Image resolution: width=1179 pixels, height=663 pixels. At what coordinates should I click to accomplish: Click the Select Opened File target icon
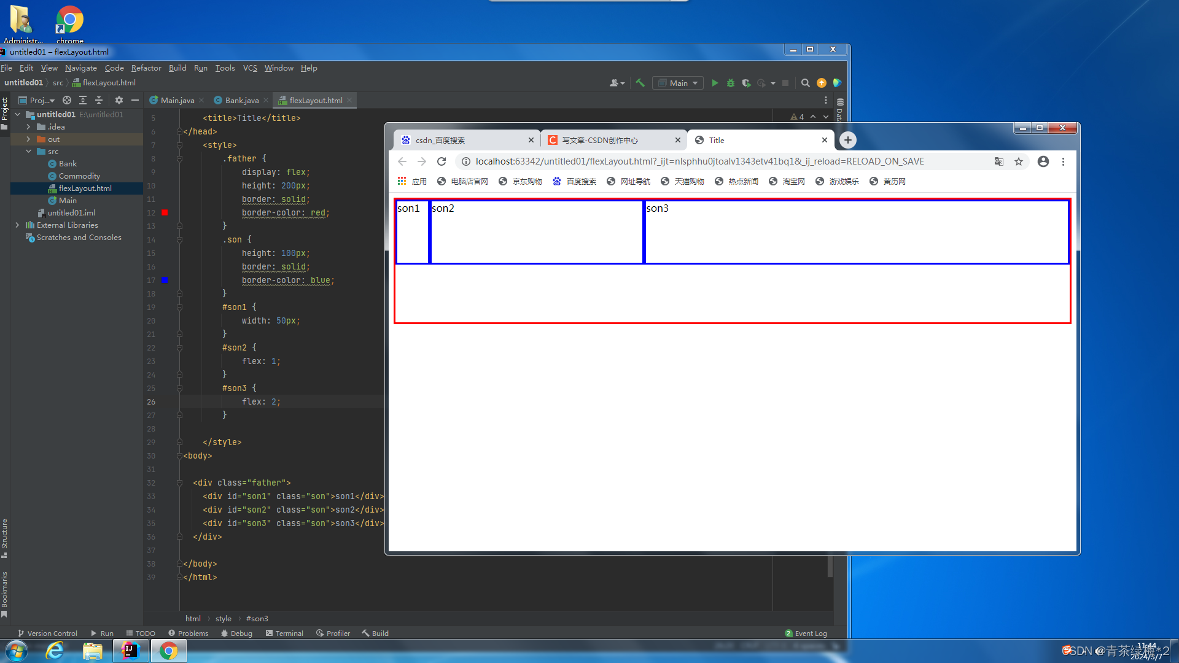(67, 100)
